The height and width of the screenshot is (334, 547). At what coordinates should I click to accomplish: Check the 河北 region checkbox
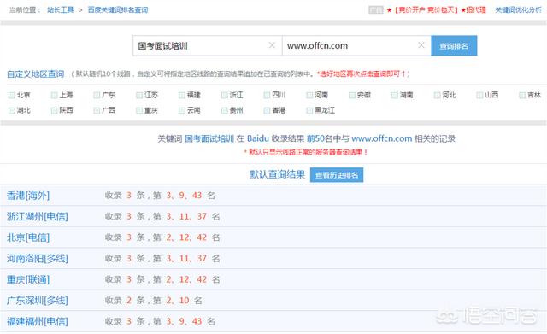point(437,95)
